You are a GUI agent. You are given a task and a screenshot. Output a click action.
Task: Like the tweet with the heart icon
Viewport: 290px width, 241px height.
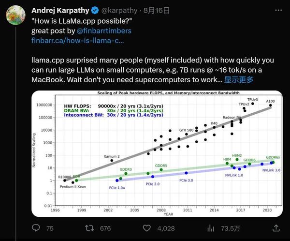pyautogui.click(x=148, y=228)
